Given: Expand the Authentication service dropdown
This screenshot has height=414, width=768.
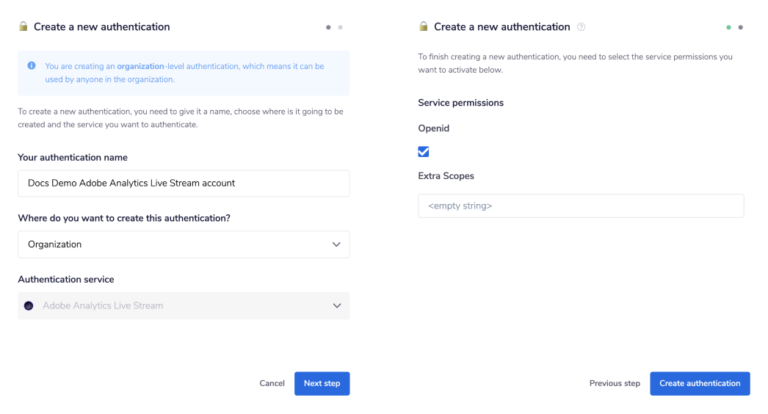Looking at the screenshot, I should point(184,305).
